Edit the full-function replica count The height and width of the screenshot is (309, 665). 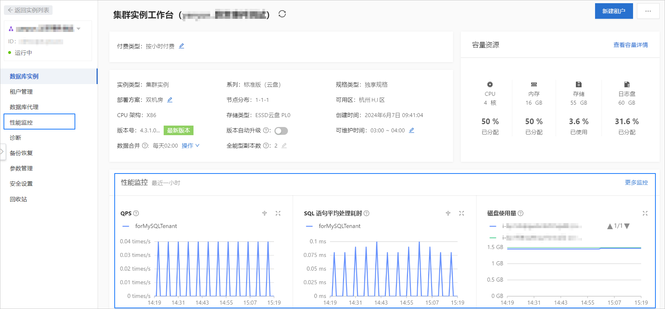tap(284, 145)
